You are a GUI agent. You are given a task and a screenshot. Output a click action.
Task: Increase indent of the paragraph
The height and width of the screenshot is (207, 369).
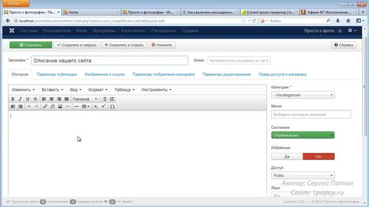point(21,106)
